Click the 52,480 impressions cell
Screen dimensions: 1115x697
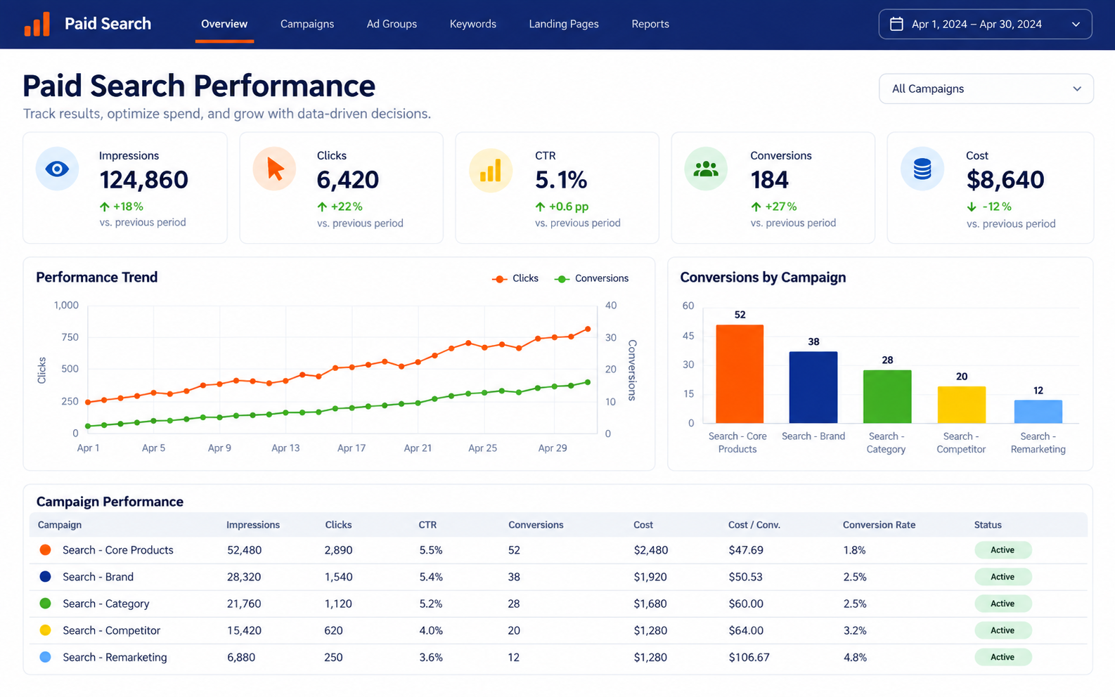tap(244, 550)
